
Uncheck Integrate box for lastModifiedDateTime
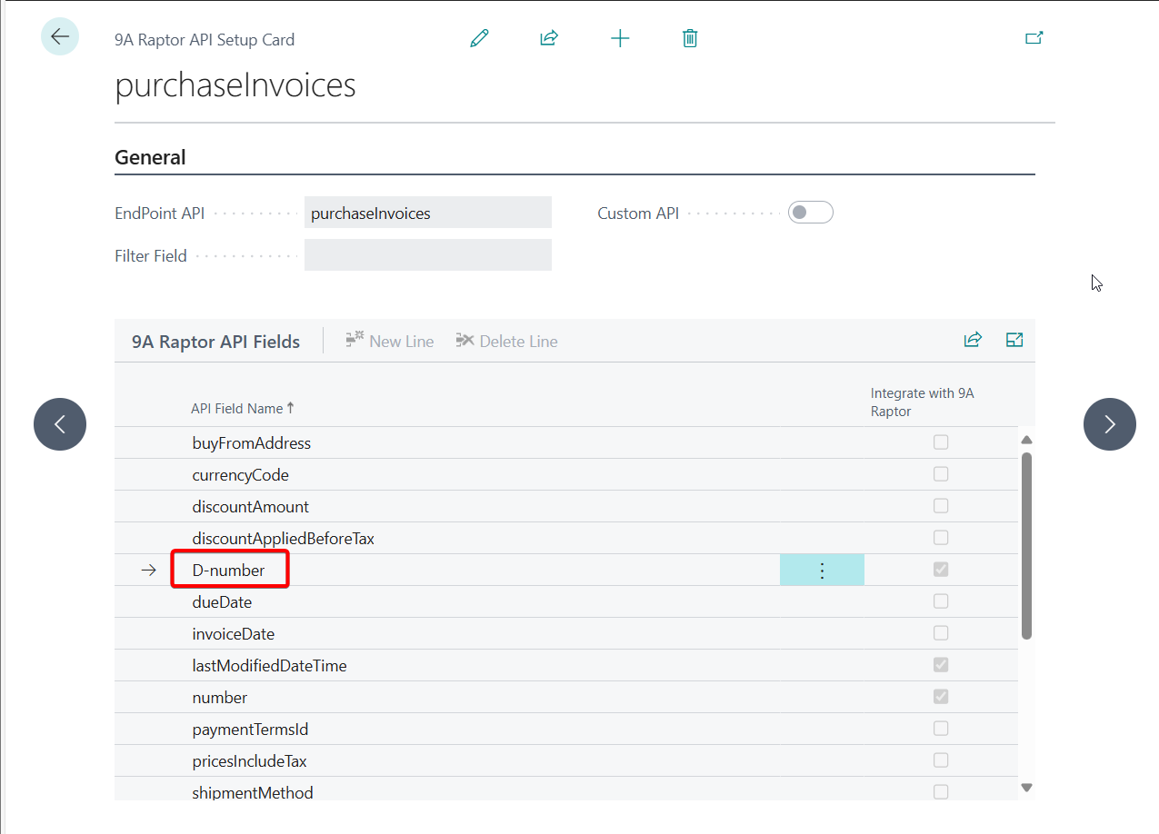pos(941,665)
